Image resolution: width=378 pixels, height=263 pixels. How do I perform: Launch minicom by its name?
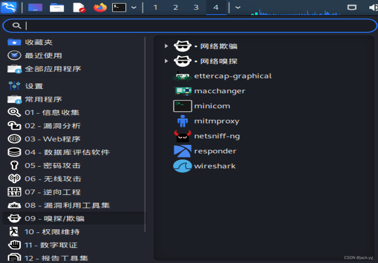pyautogui.click(x=212, y=106)
